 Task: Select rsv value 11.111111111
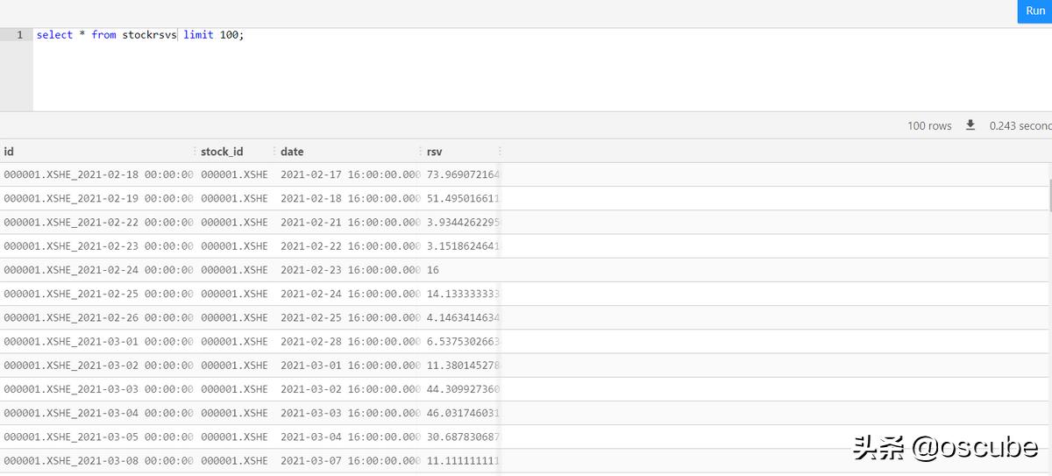(463, 460)
